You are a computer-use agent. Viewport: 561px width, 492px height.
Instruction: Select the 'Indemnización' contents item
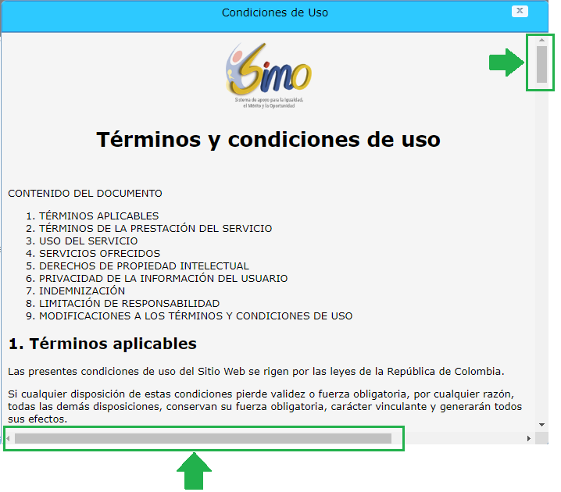[82, 291]
